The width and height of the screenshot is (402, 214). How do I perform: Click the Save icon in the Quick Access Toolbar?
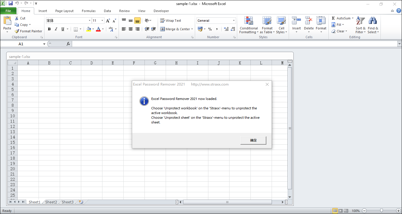[x=11, y=4]
